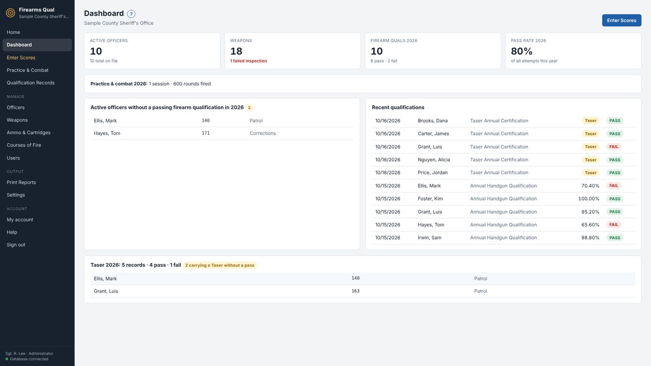Screen dimensions: 651x366
Task: Click 'Hayes, Tom' in officers without qualification
Action: [x=107, y=133]
